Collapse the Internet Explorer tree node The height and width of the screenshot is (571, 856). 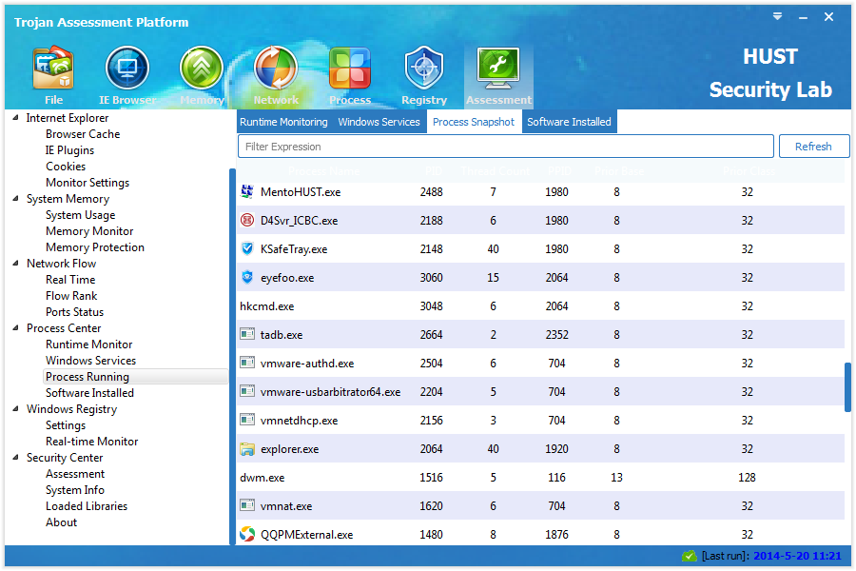click(x=15, y=117)
